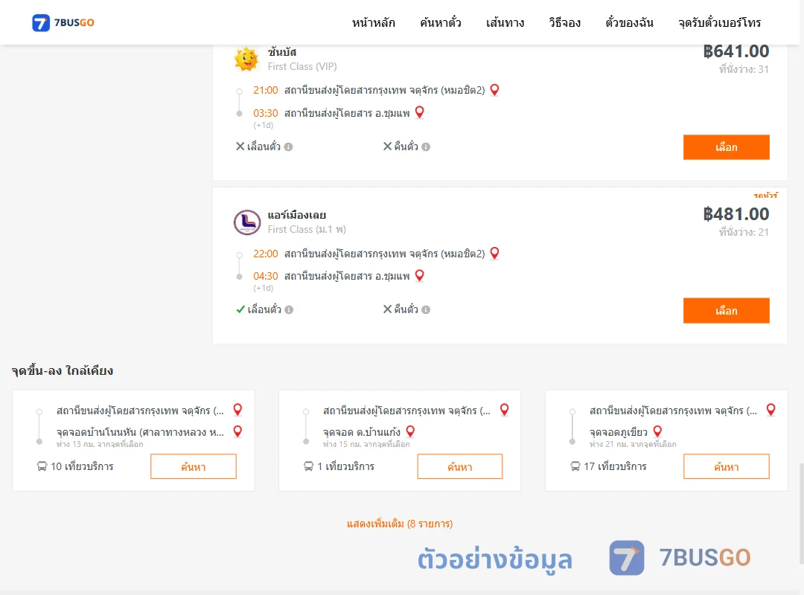Image resolution: width=804 pixels, height=595 pixels.
Task: Open map pin for 04:30 ชุมแพ arrival
Action: coord(419,276)
